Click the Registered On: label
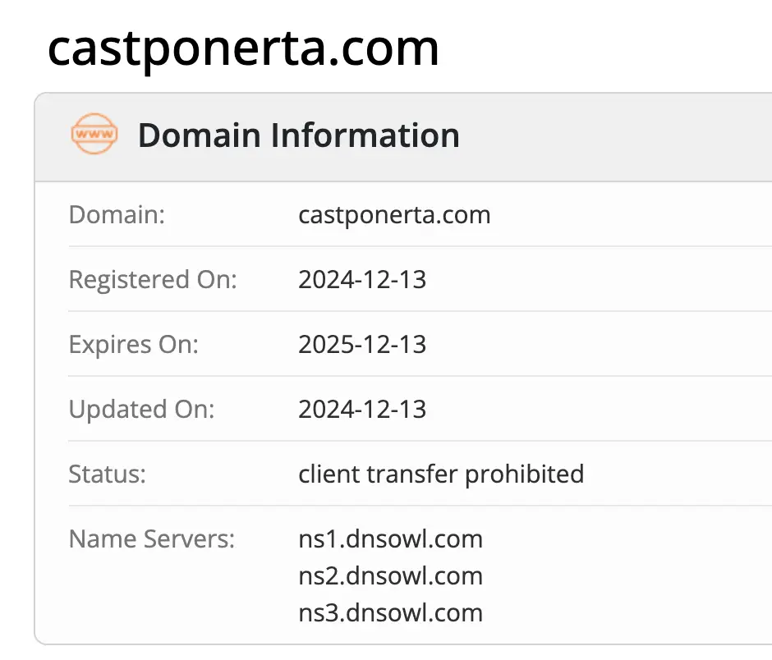The height and width of the screenshot is (660, 772). [152, 279]
